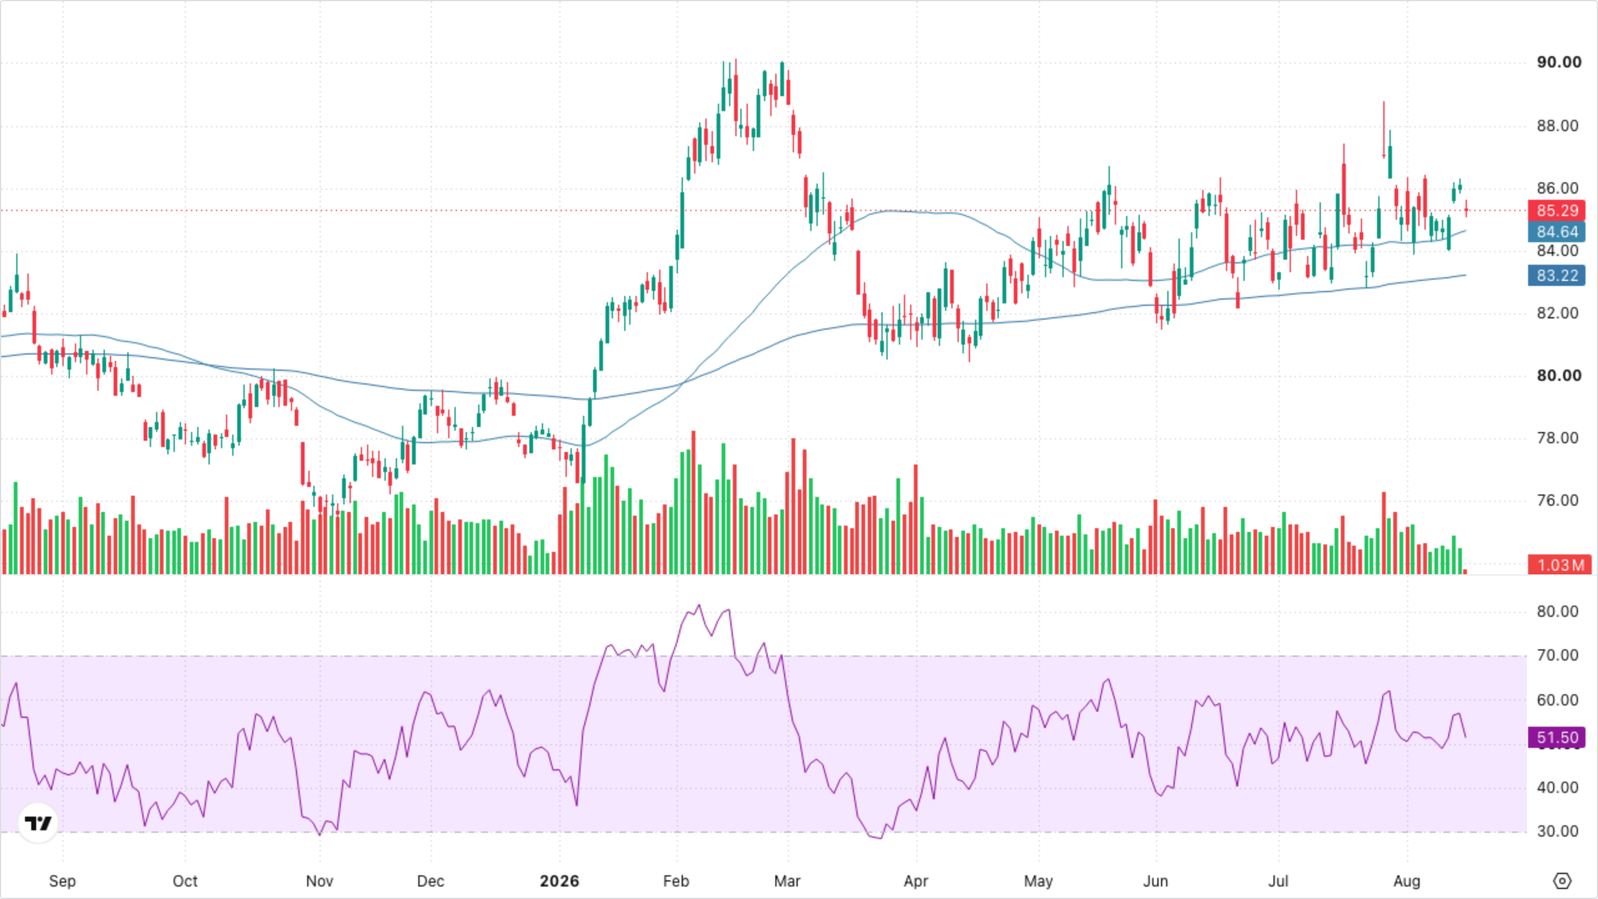Click the Aug label on time axis

pyautogui.click(x=1407, y=882)
